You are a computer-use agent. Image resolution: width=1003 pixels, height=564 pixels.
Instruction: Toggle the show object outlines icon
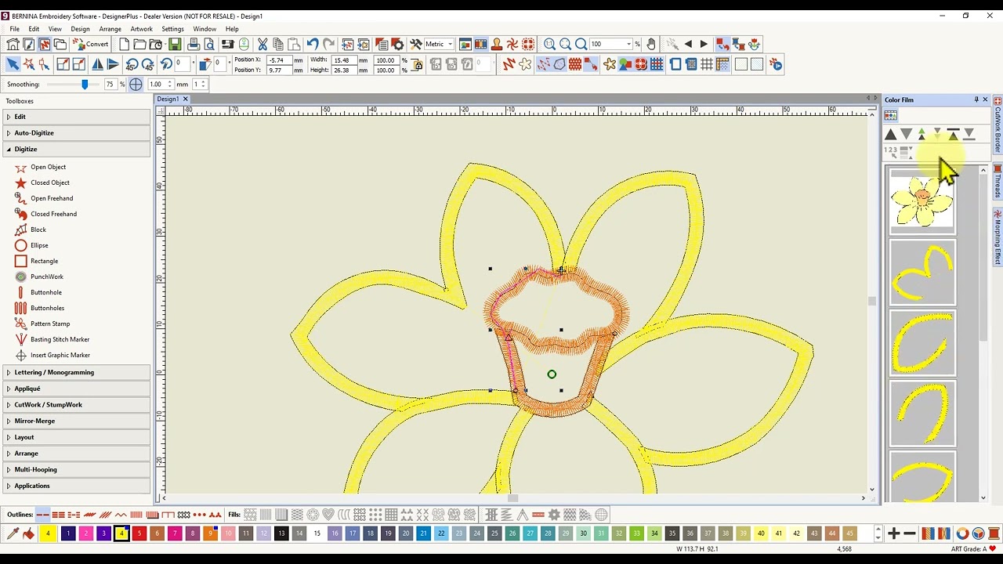(x=559, y=64)
